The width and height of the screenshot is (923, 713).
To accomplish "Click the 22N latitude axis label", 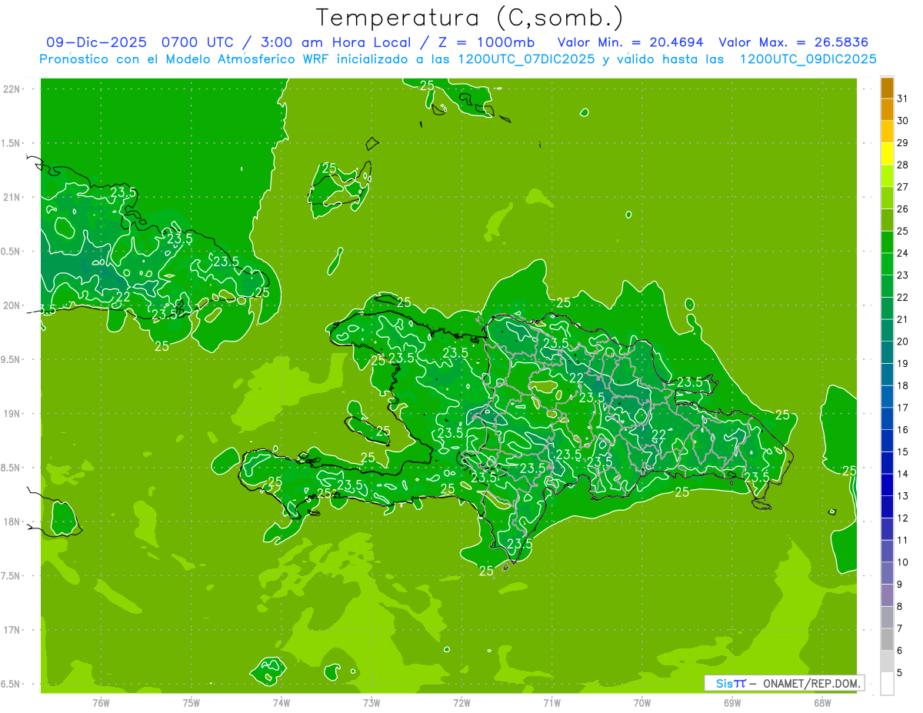I will point(11,89).
